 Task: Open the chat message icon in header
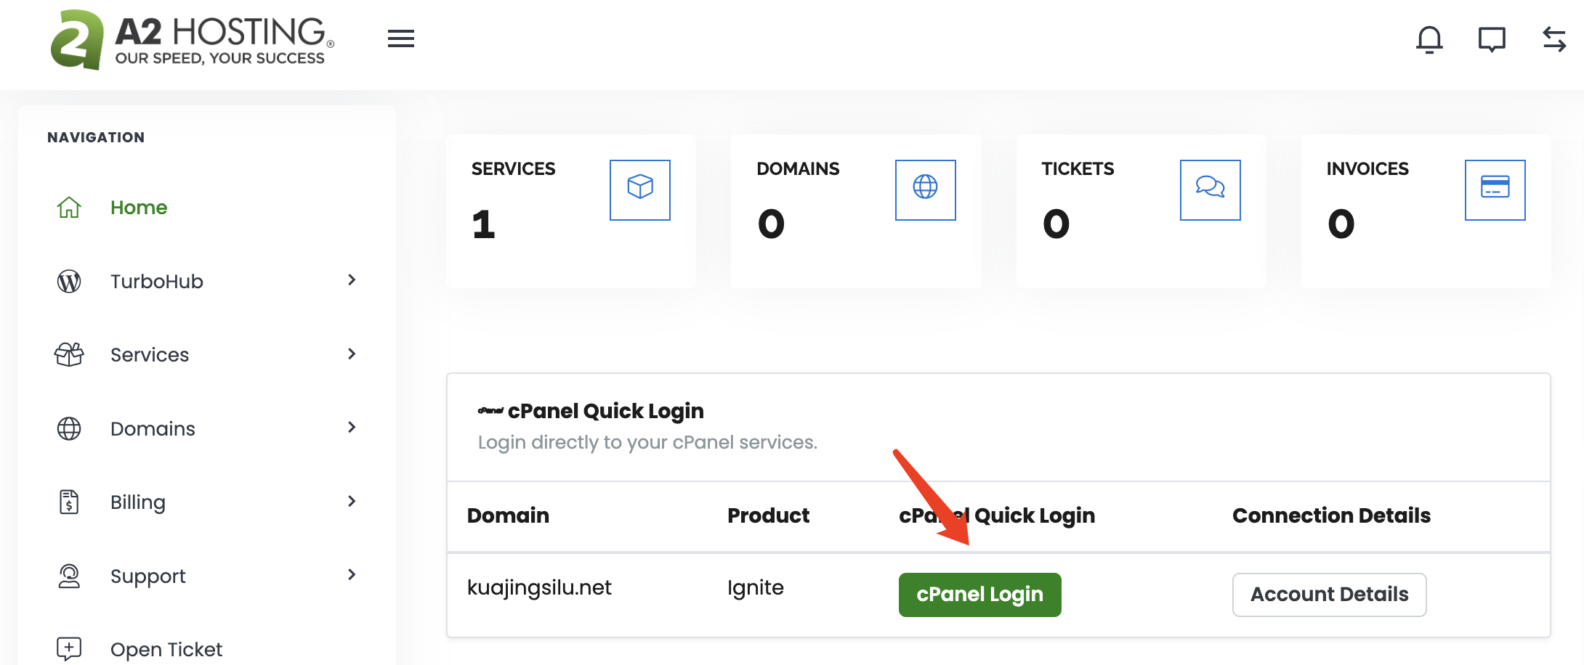tap(1492, 39)
